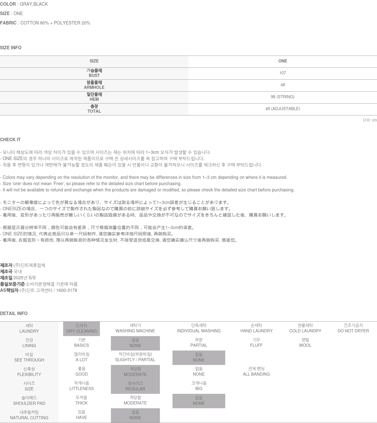Click the 제조일 2025년 S/S line
The width and height of the screenshot is (377, 423).
tap(18, 278)
